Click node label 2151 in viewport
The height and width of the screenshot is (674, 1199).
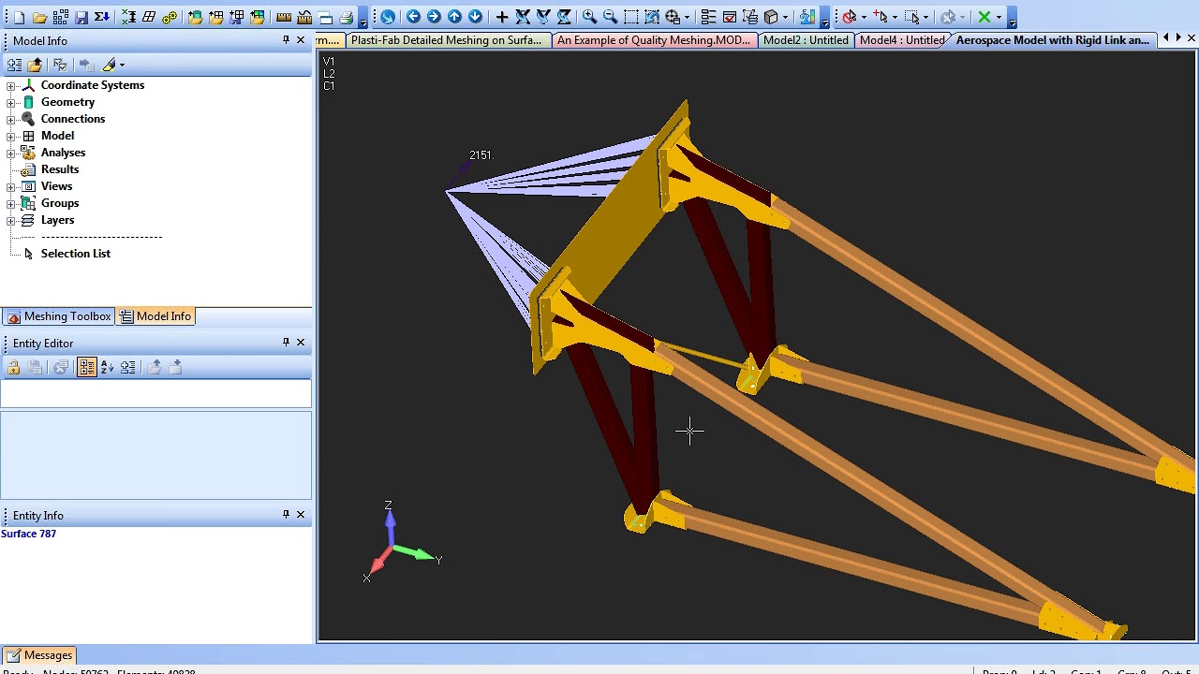pos(481,154)
